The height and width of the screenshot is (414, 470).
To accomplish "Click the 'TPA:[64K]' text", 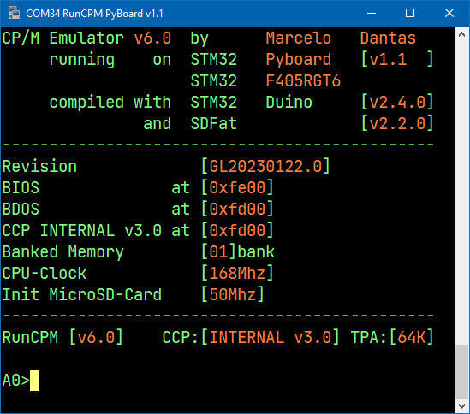I will pyautogui.click(x=392, y=337).
